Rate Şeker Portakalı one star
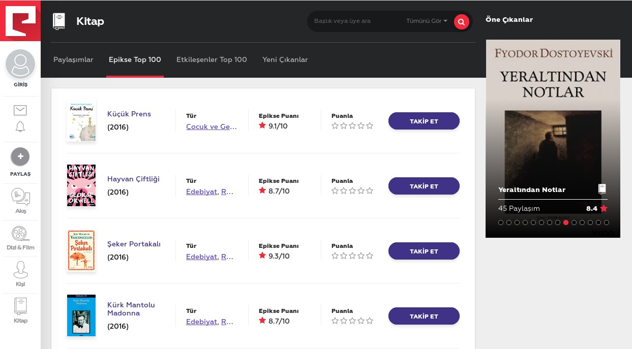This screenshot has width=632, height=349. [x=335, y=256]
